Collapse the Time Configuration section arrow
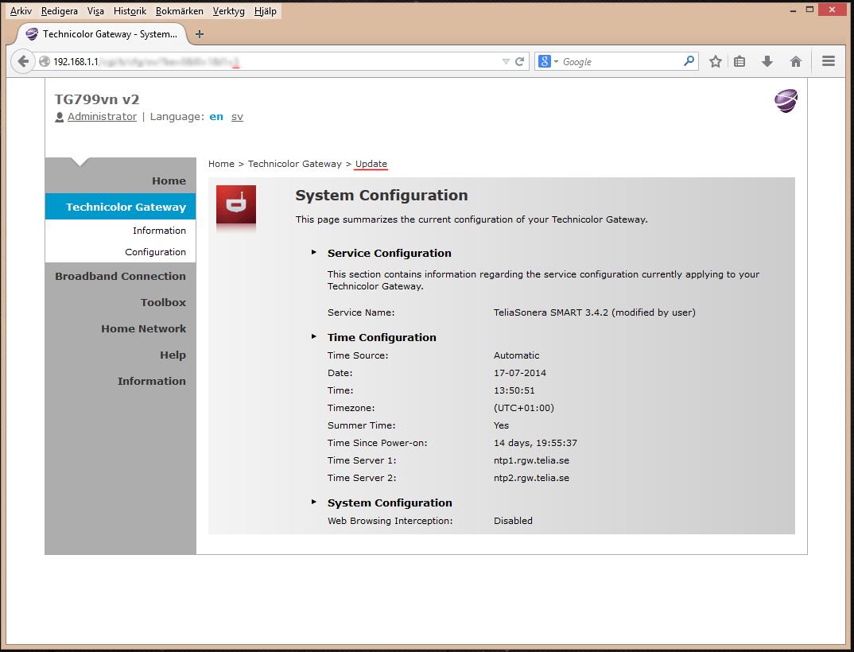 pos(314,336)
